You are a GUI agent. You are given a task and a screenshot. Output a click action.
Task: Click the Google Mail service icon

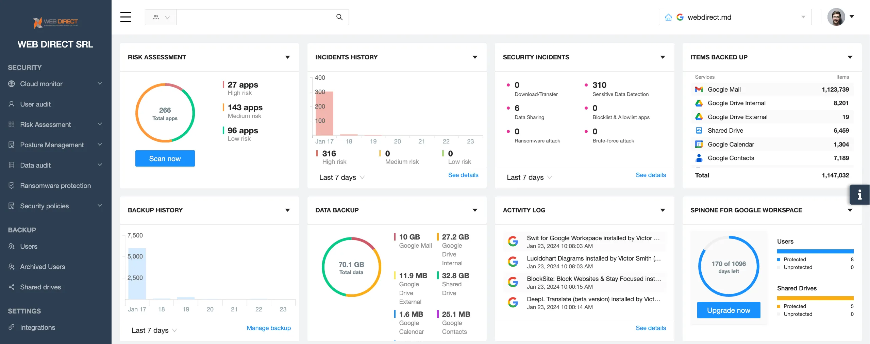point(699,89)
